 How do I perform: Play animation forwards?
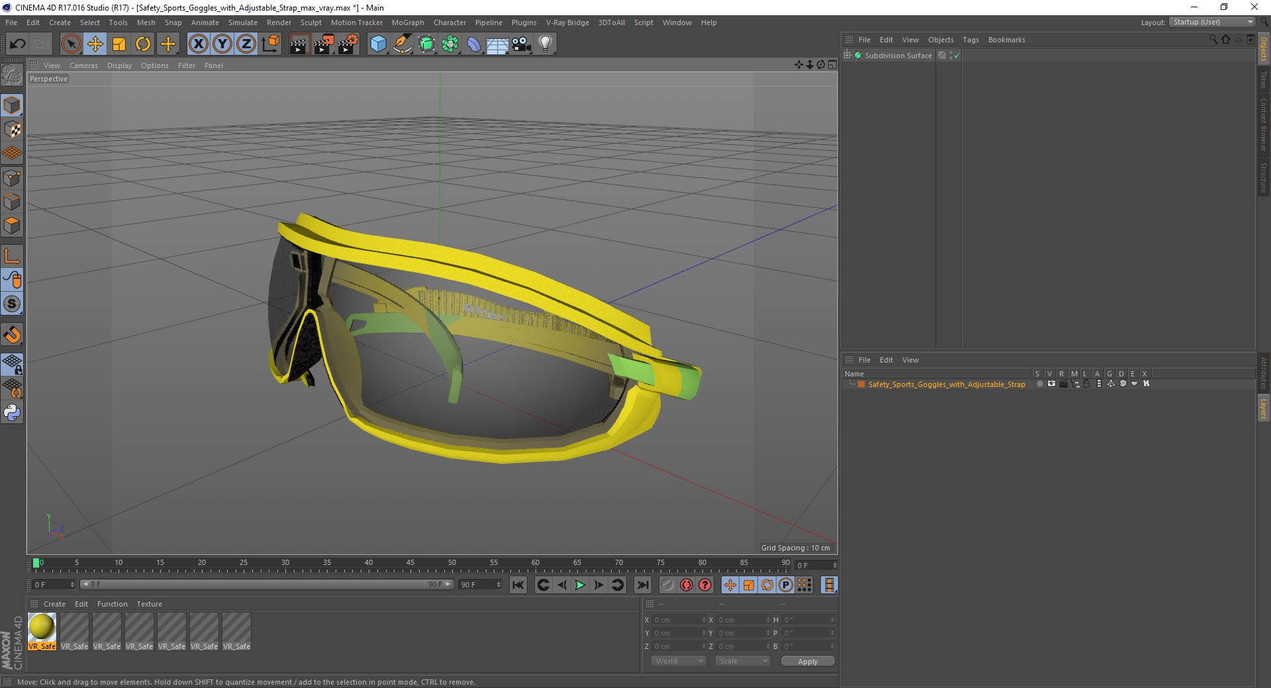click(x=580, y=585)
